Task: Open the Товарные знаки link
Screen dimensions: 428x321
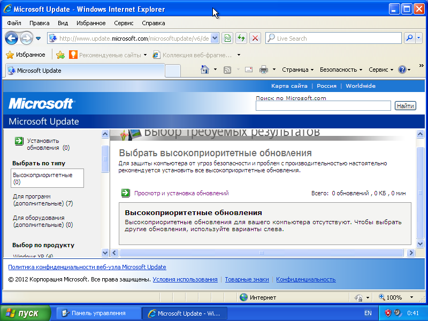Action: click(247, 279)
